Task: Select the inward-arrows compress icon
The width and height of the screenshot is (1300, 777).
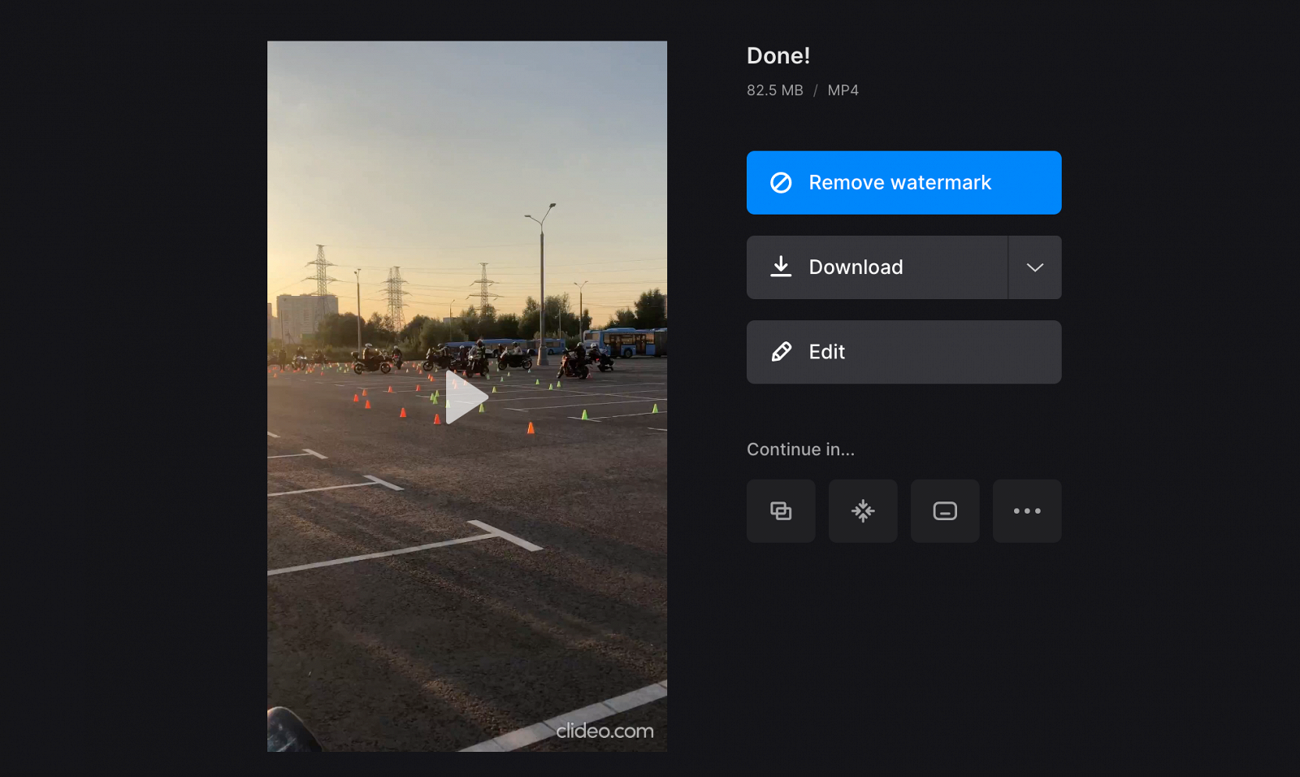Action: coord(862,510)
